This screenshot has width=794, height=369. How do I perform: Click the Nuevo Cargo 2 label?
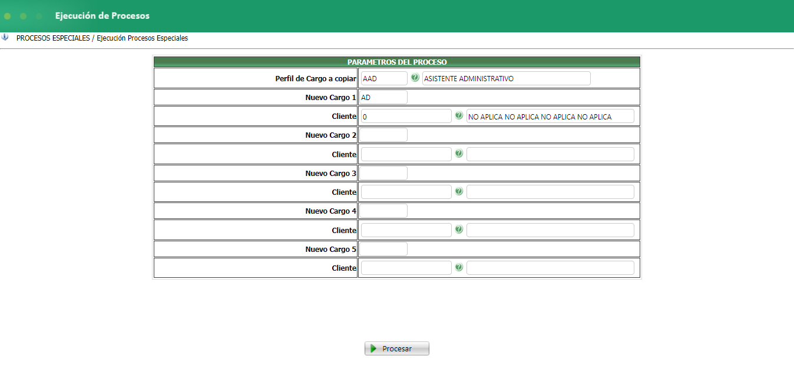[x=330, y=135]
